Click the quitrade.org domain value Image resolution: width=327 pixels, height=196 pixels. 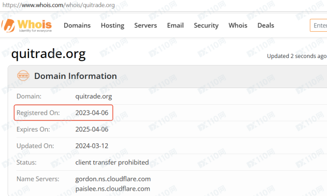coord(94,96)
